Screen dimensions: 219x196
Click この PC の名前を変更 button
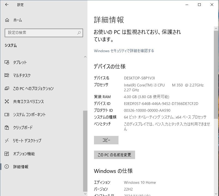coord(114,155)
